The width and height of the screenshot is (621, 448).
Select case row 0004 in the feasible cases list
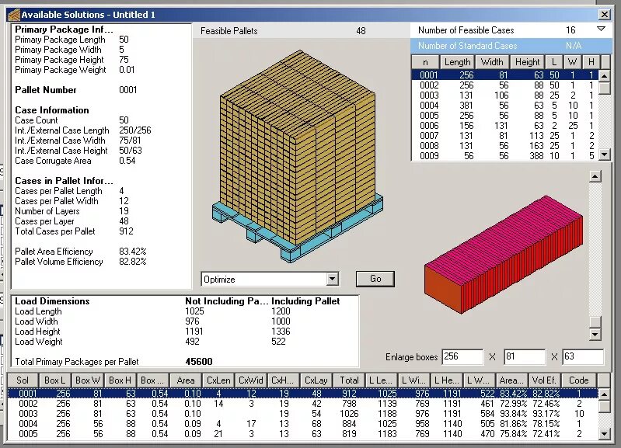pyautogui.click(x=504, y=106)
